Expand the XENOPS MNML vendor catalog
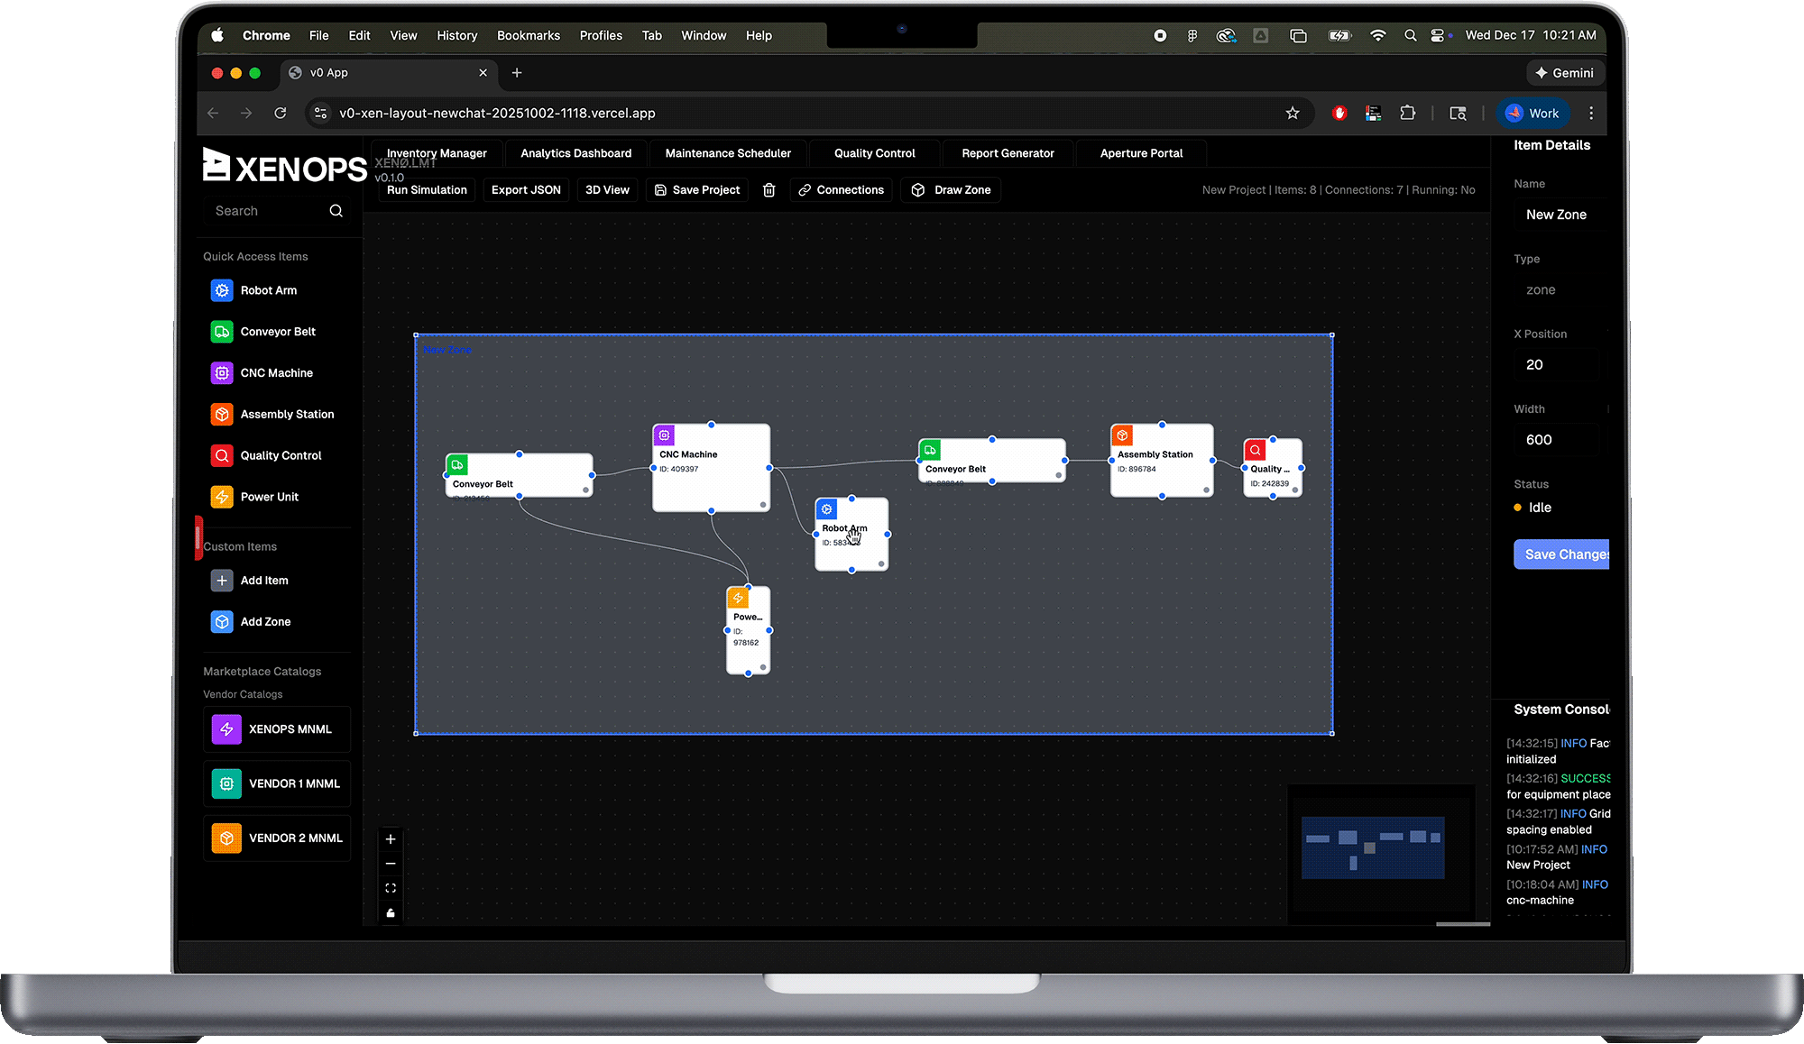This screenshot has width=1804, height=1044. pyautogui.click(x=277, y=729)
